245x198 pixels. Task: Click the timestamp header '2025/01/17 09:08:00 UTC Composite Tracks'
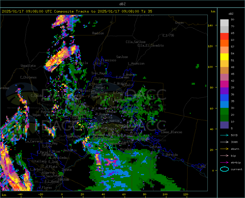point(45,11)
